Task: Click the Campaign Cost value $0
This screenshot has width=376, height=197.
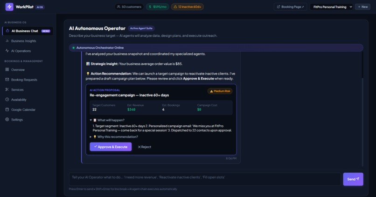Action: coord(199,109)
